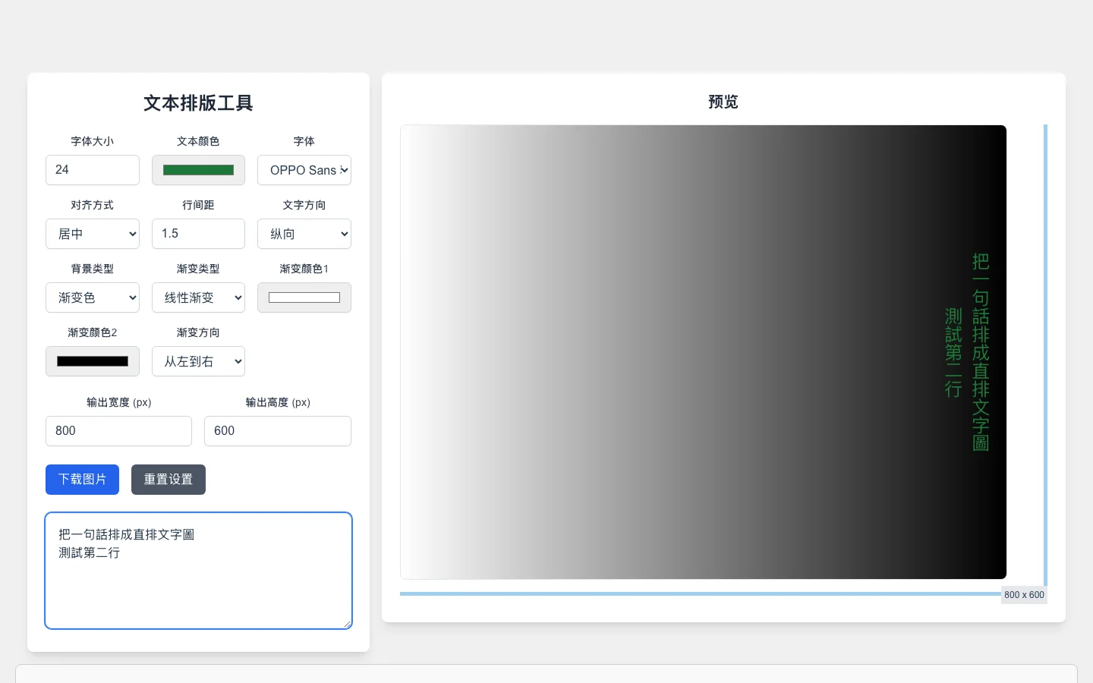Click the 800 x 600 size label
Image resolution: width=1093 pixels, height=683 pixels.
click(1024, 595)
